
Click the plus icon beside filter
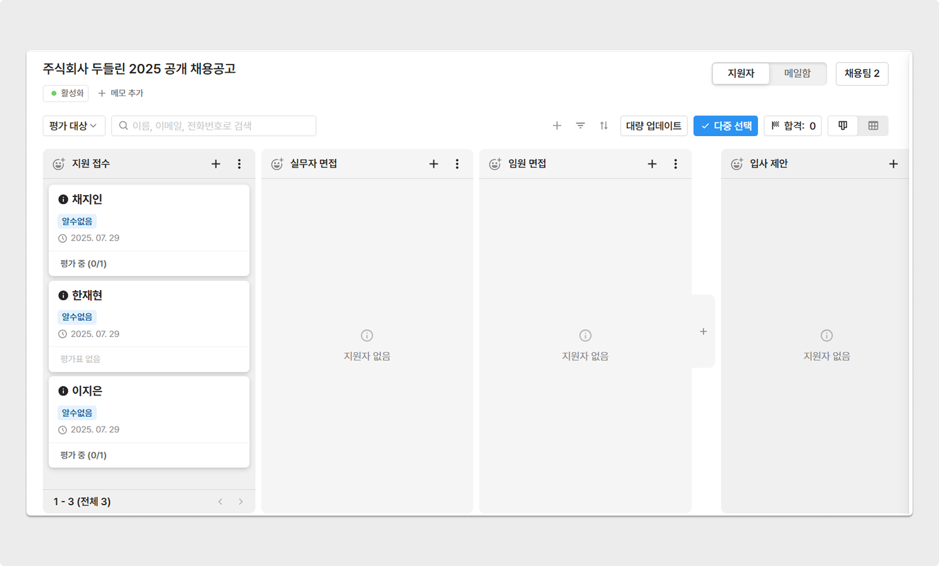pyautogui.click(x=556, y=126)
